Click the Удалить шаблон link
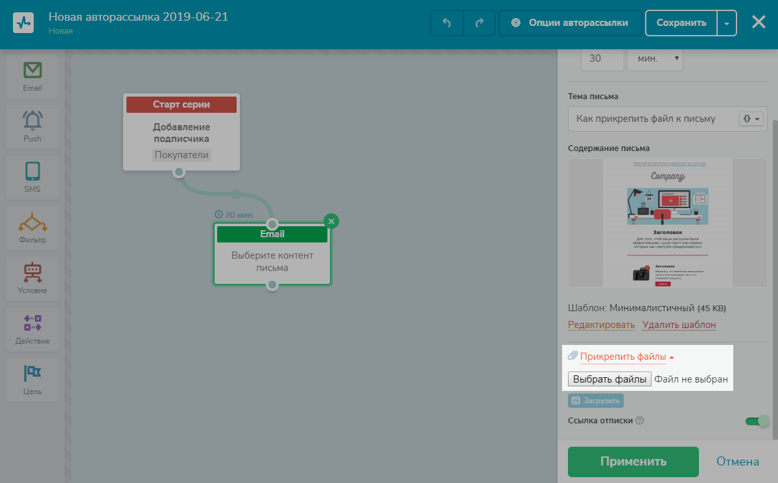Viewport: 778px width, 483px height. 679,325
